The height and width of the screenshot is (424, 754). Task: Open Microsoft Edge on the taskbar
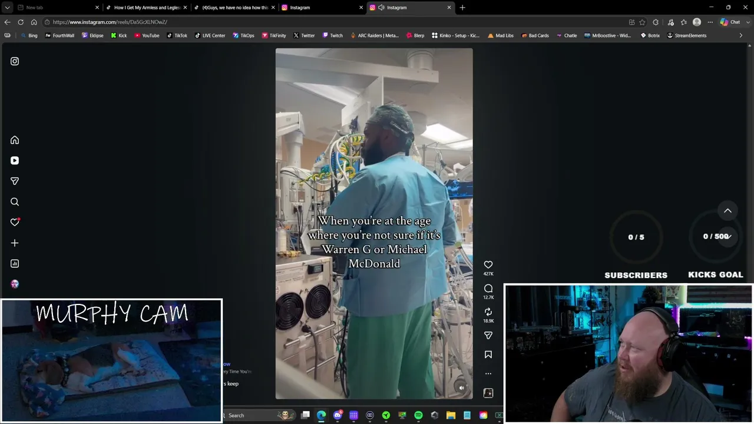tap(321, 415)
